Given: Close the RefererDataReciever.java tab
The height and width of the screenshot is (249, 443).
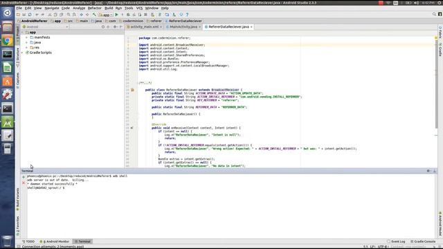Looking at the screenshot, I should point(251,27).
